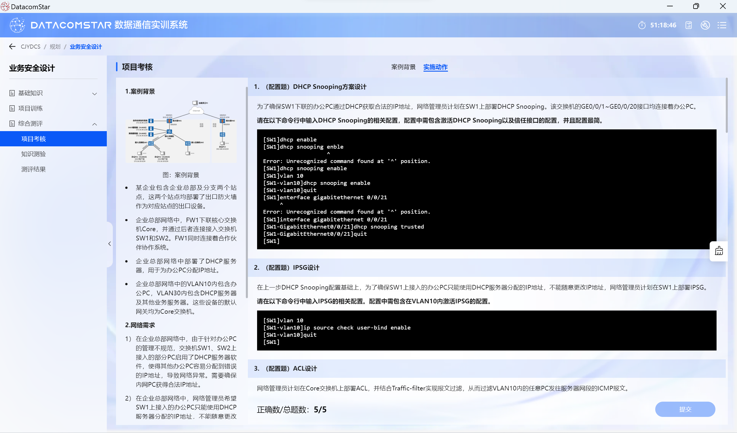This screenshot has width=737, height=433.
Task: Click the wrench tools icon in the header
Action: coord(705,25)
